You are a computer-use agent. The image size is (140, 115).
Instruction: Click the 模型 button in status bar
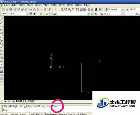point(85,114)
